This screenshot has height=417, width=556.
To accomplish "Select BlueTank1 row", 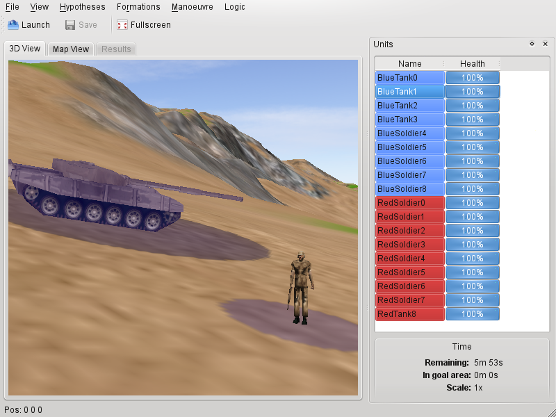I will 409,92.
